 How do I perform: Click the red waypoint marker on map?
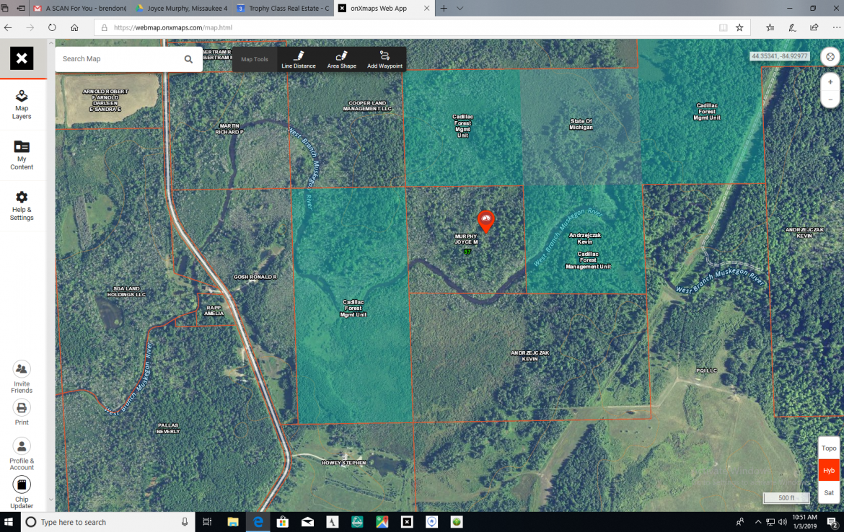(x=486, y=220)
